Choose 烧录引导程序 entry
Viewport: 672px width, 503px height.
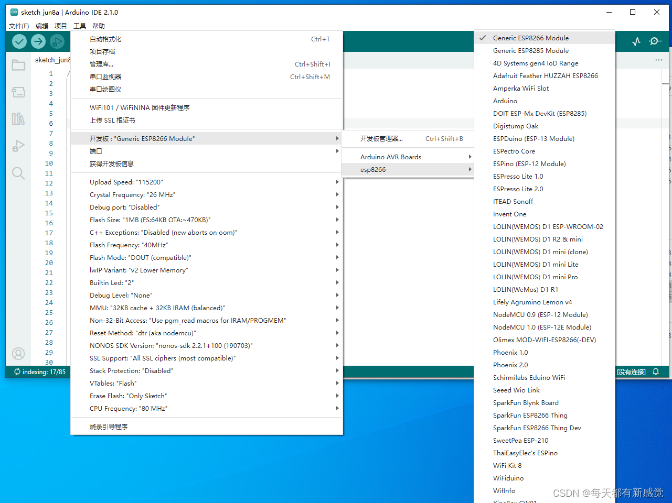click(207, 427)
